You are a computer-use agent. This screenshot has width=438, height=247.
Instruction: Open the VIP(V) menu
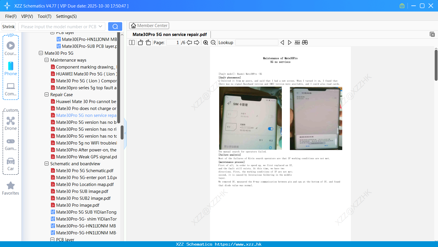tap(27, 16)
